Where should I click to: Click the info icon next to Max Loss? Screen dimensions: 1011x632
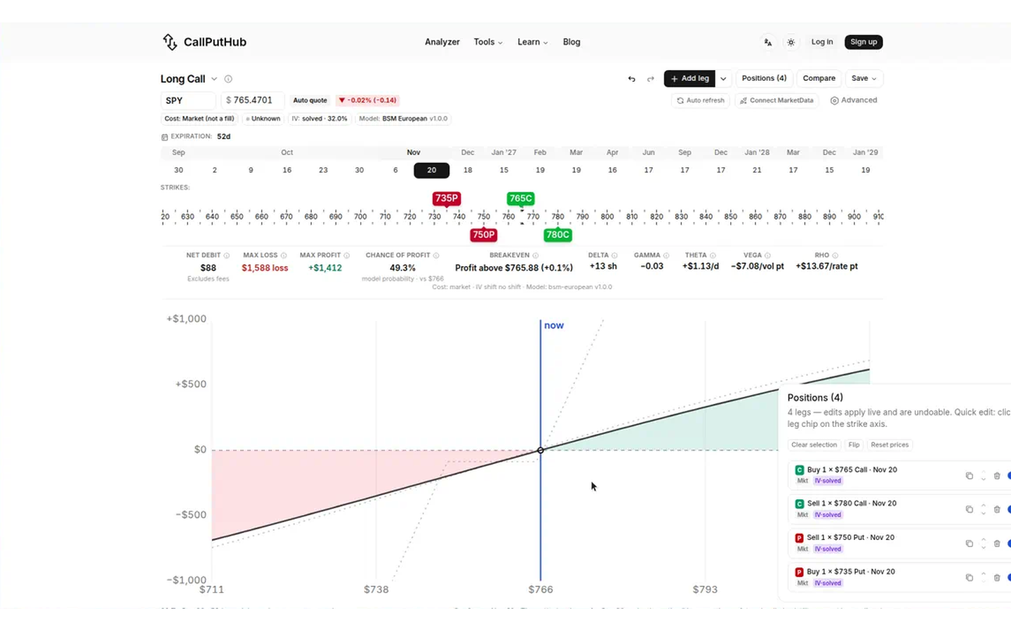284,256
